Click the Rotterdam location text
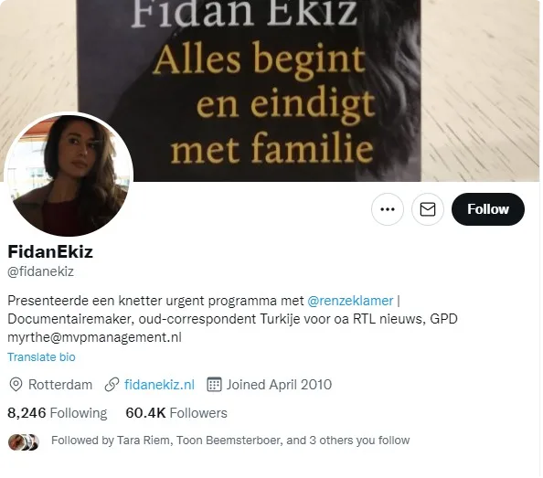This screenshot has width=543, height=478. tap(60, 385)
